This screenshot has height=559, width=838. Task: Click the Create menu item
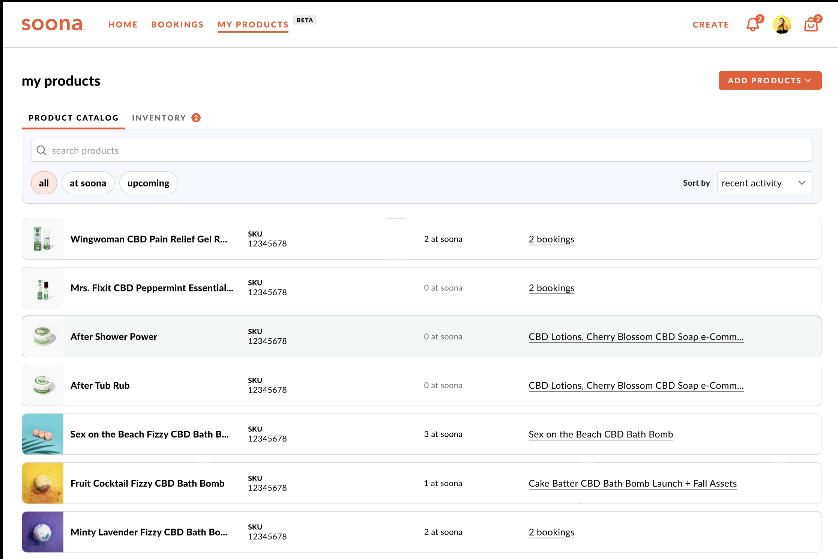pyautogui.click(x=711, y=25)
